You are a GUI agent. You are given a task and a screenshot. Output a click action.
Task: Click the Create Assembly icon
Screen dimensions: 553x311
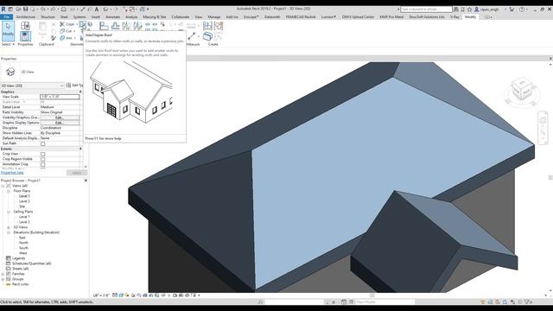[207, 26]
